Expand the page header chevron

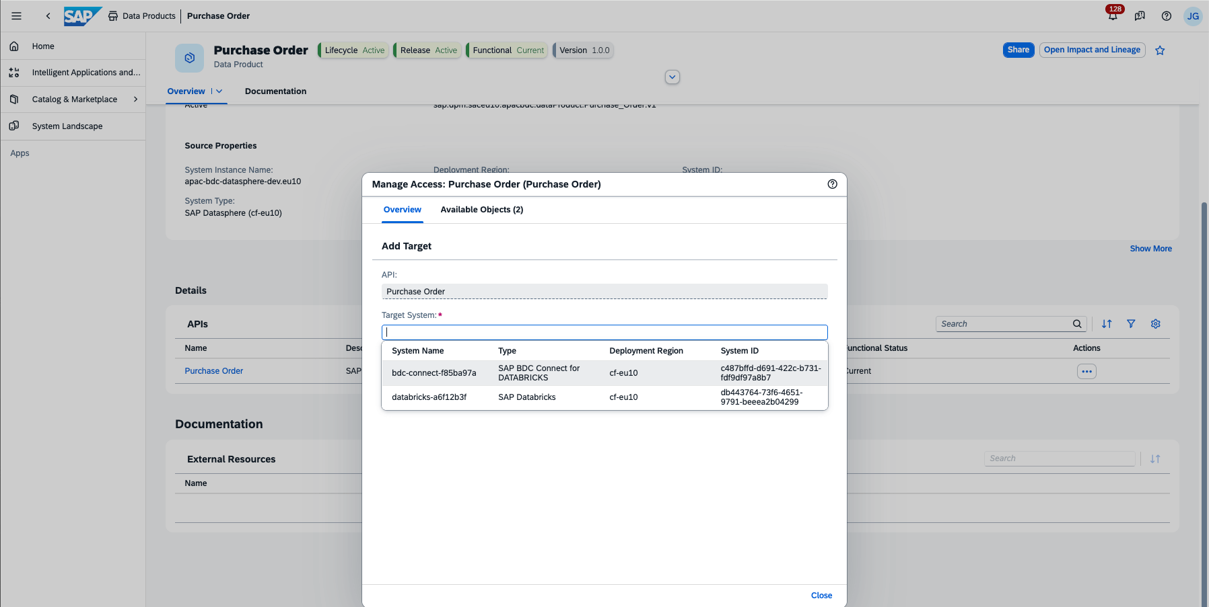[x=672, y=77]
